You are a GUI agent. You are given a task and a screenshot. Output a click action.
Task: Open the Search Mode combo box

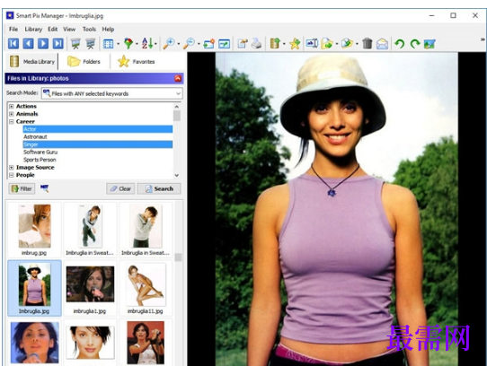tap(112, 93)
